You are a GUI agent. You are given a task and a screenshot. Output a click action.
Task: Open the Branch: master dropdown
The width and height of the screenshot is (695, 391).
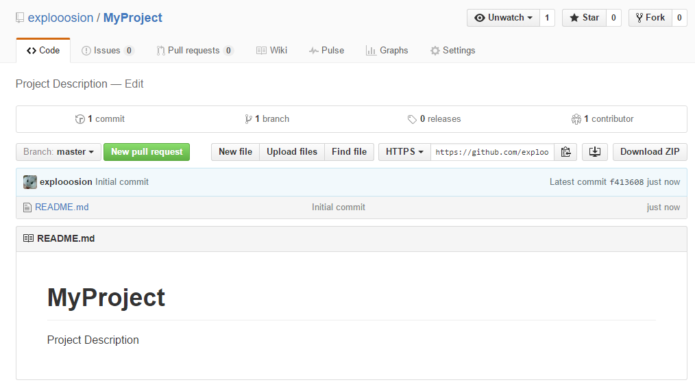(58, 152)
